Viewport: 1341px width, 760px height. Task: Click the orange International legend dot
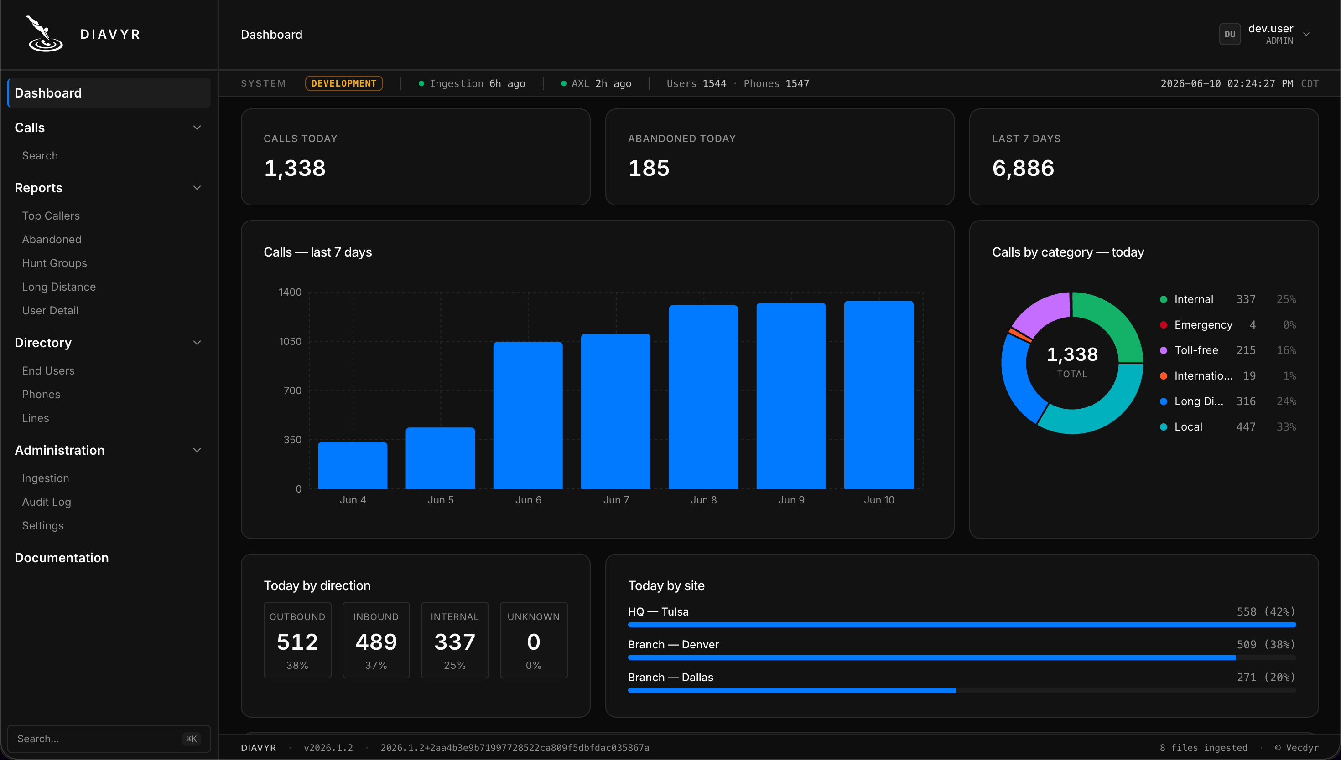click(x=1164, y=376)
